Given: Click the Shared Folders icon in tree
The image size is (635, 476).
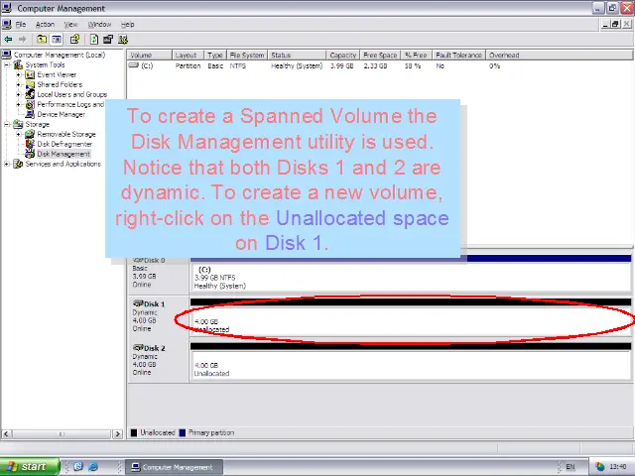Looking at the screenshot, I should click(x=30, y=84).
